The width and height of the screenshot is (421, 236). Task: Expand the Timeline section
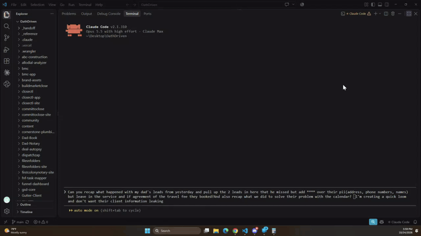(26, 212)
